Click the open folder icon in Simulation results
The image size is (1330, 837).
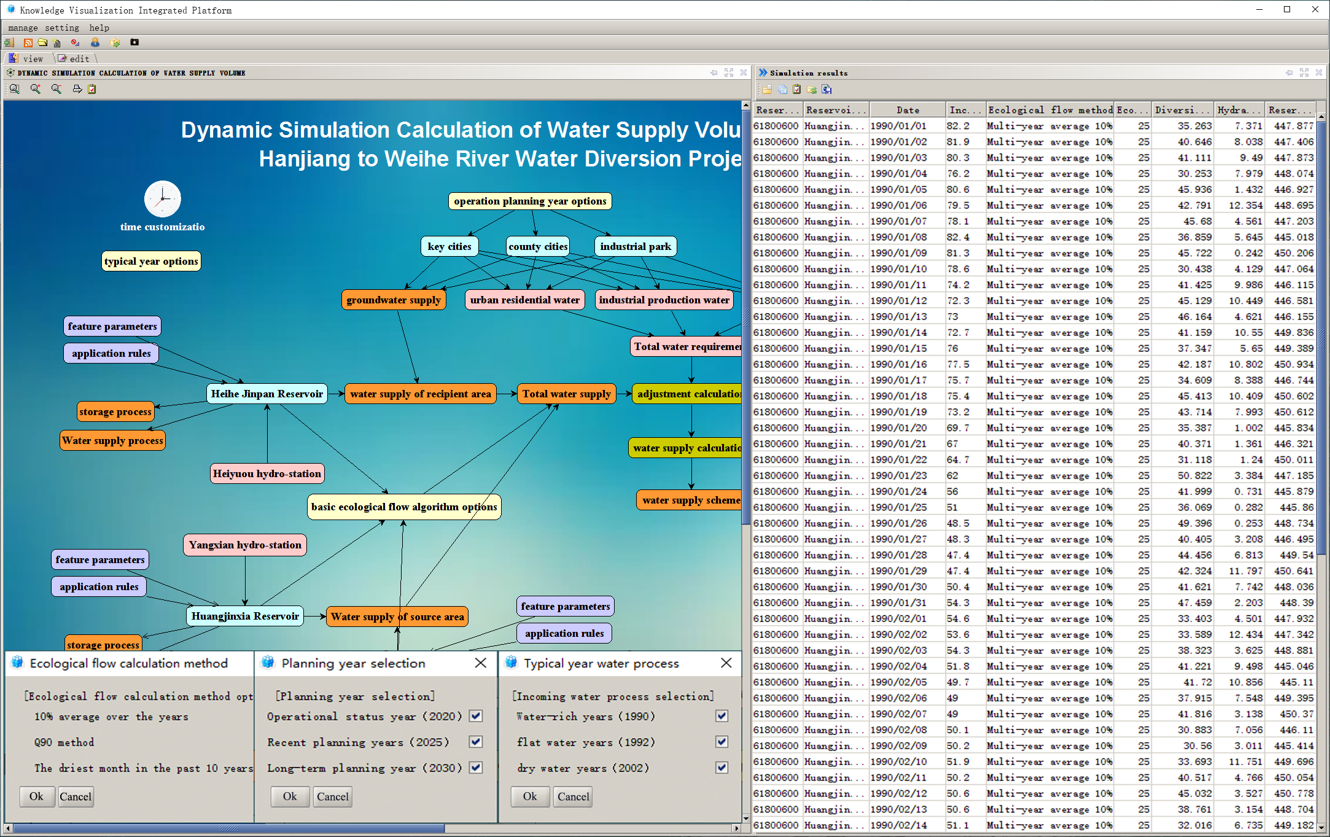pos(767,90)
